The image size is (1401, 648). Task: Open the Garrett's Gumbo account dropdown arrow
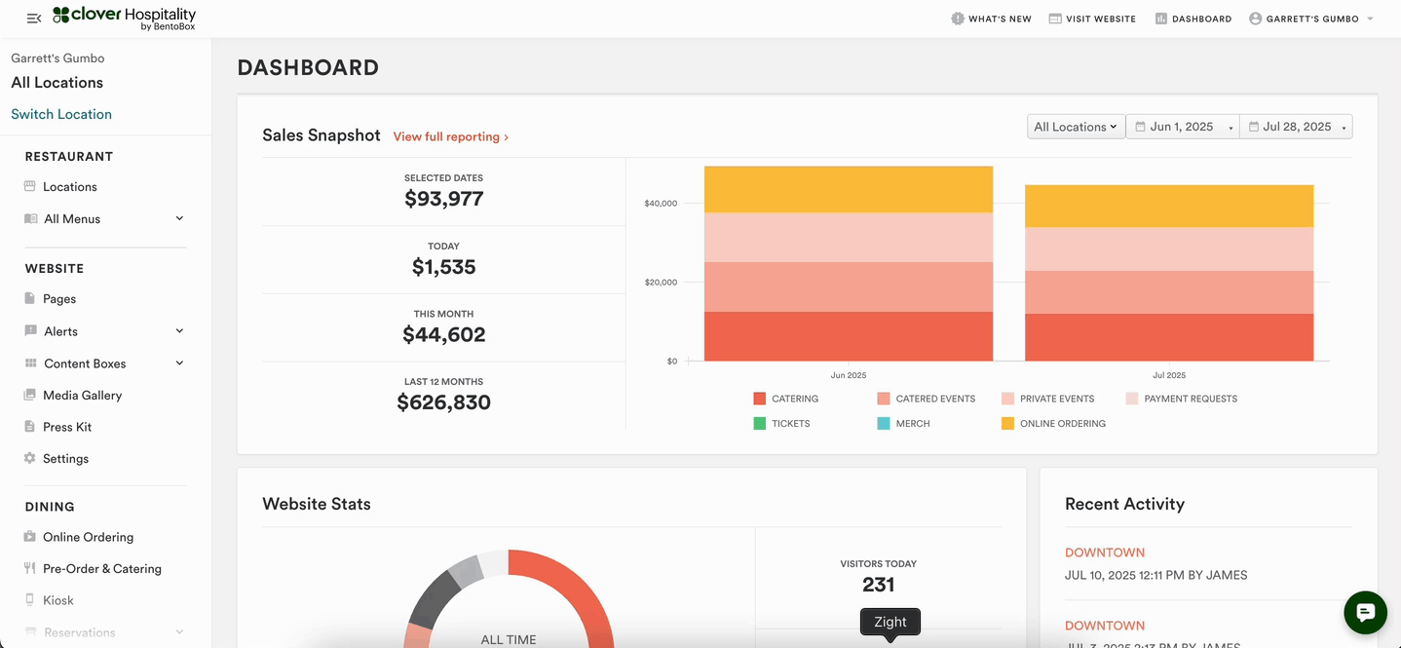coord(1371,19)
